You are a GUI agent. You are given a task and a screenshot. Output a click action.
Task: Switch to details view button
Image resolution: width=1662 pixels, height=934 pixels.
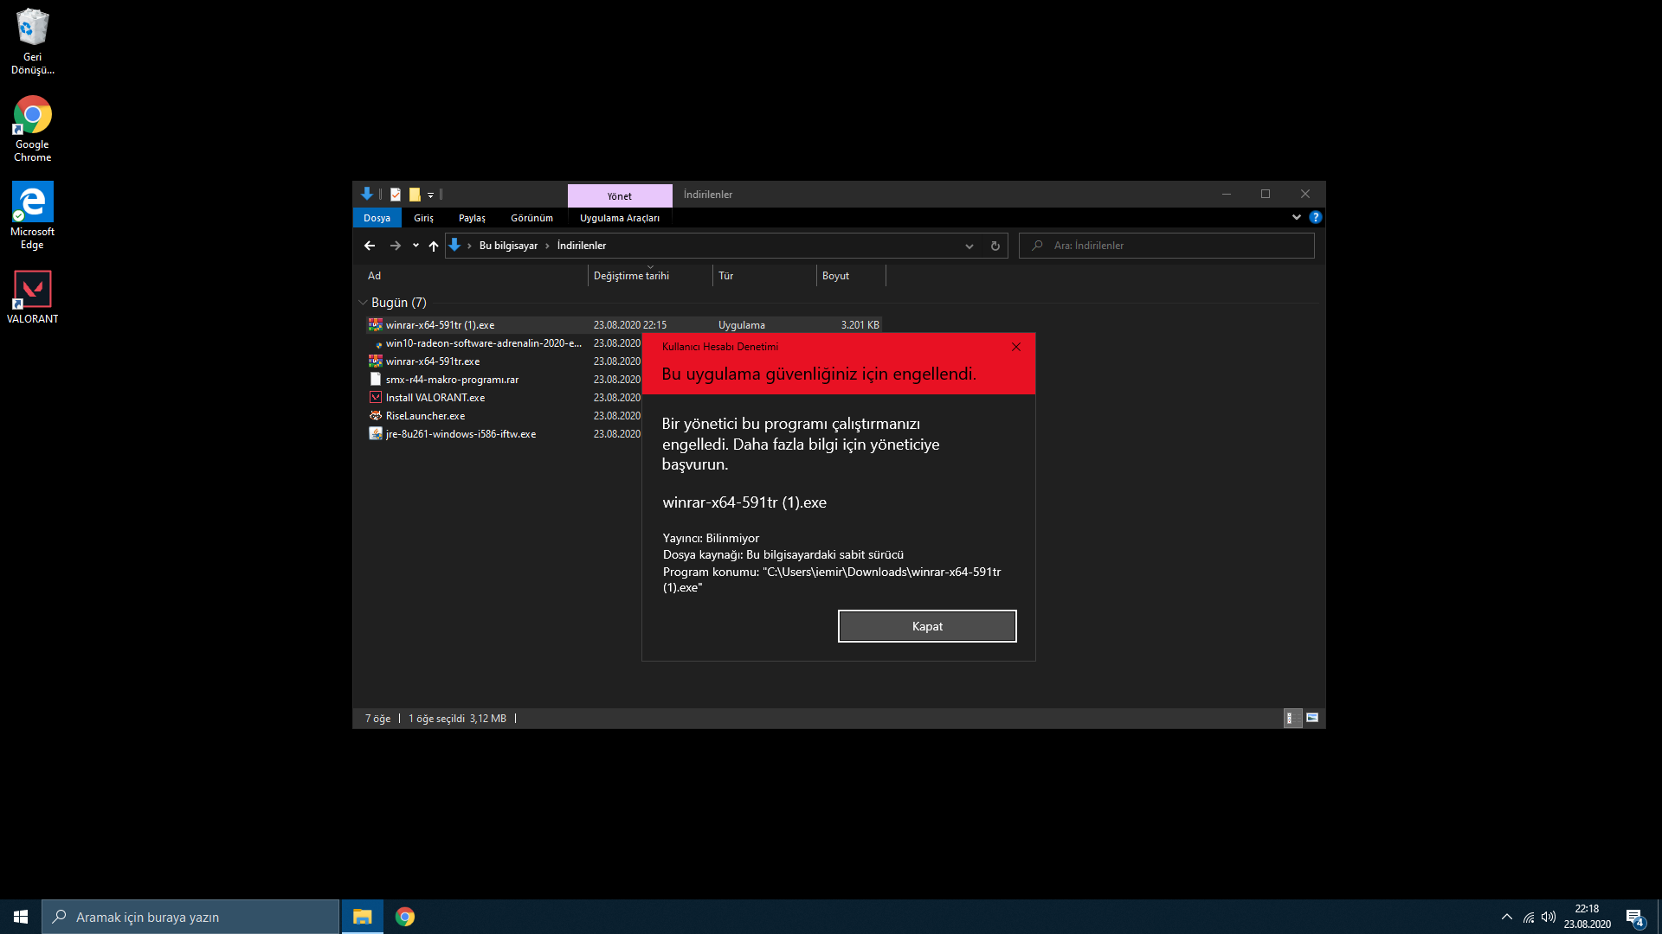click(x=1292, y=718)
